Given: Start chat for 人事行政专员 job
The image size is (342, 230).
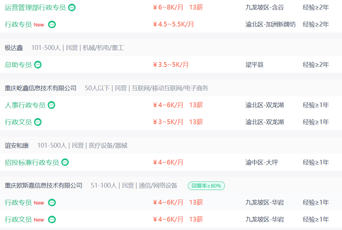Looking at the screenshot, I should coord(51,105).
